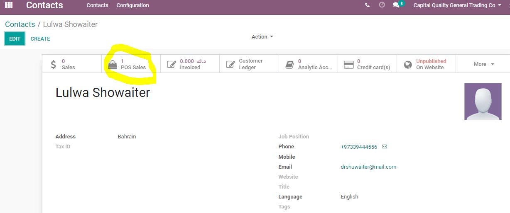The height and width of the screenshot is (213, 510).
Task: Click the EDIT button
Action: [15, 39]
